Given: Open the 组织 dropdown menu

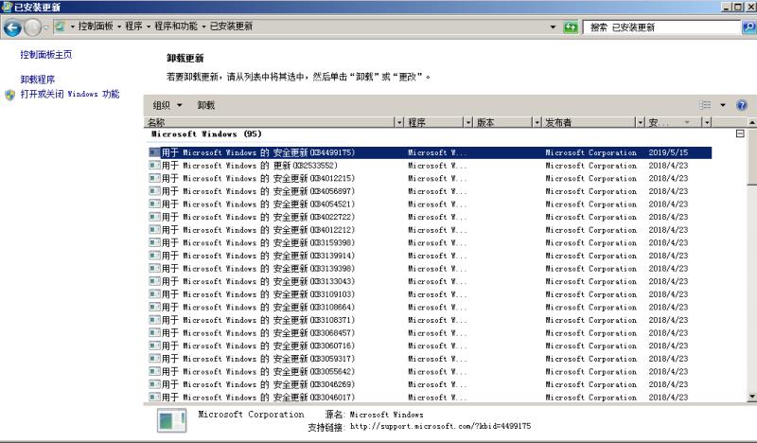Looking at the screenshot, I should [x=167, y=105].
